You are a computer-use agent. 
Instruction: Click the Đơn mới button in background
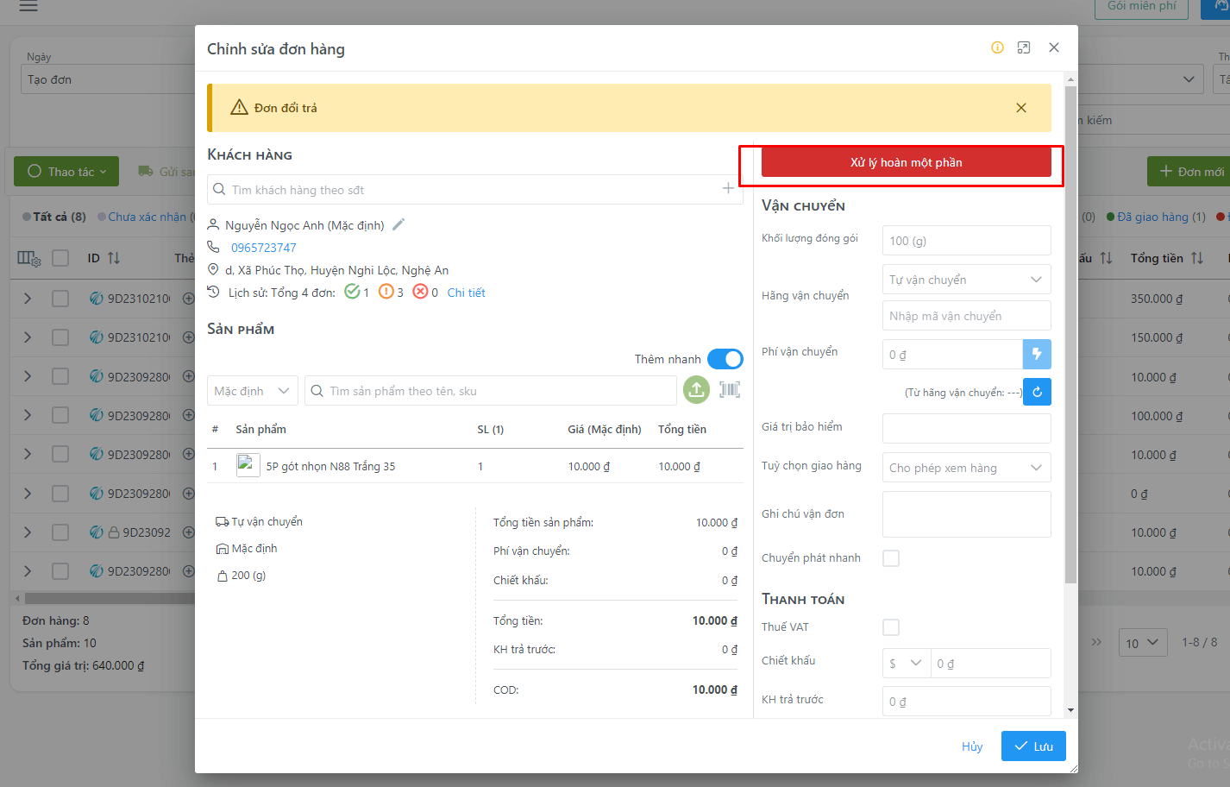1190,171
